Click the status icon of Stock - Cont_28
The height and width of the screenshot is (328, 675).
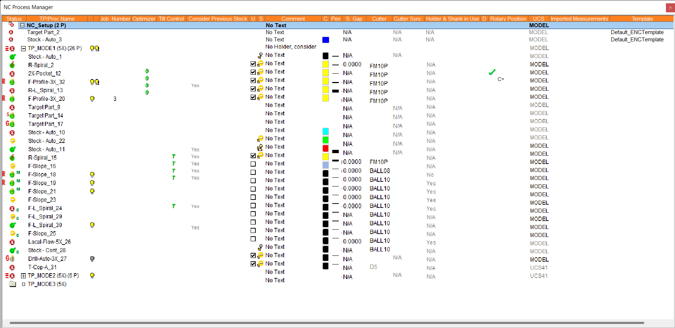[12, 250]
